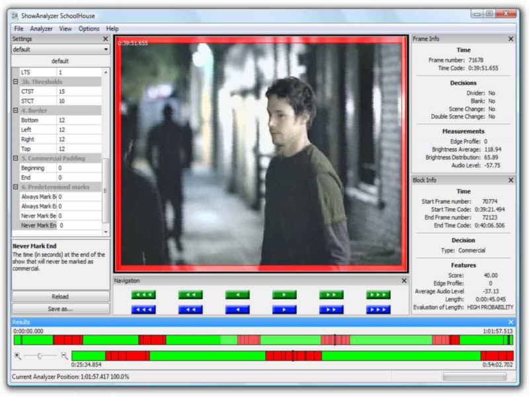
Task: Adjust the Results zoom slider handle
Action: [40, 356]
